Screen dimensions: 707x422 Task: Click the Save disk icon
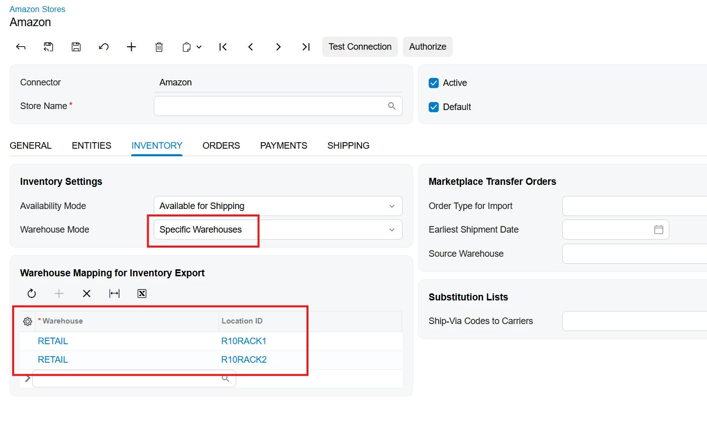point(76,47)
